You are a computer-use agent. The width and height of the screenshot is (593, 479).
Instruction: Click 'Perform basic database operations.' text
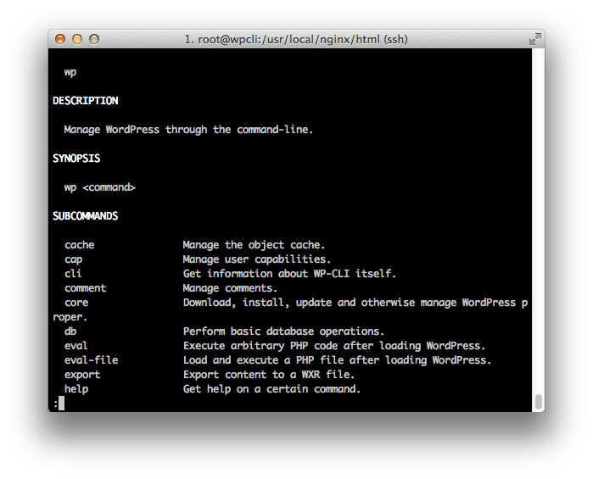[x=283, y=331]
